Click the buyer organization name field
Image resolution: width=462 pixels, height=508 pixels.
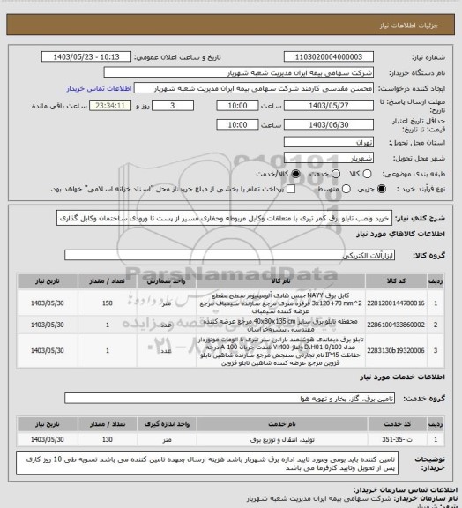pos(238,72)
